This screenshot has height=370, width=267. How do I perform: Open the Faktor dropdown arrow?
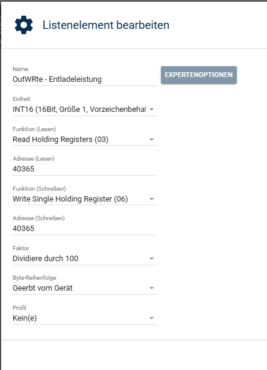coord(152,259)
